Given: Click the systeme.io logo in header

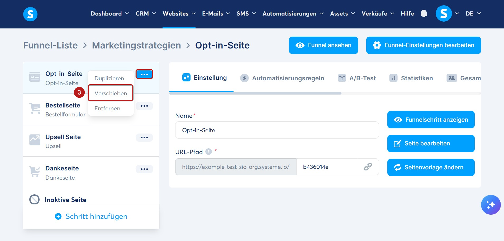Looking at the screenshot, I should coord(30,14).
